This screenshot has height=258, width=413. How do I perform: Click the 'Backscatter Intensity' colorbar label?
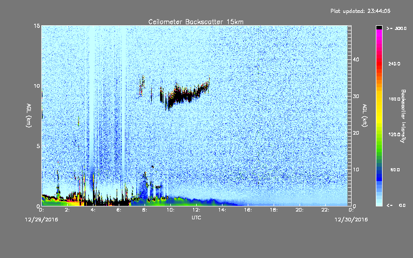click(403, 116)
